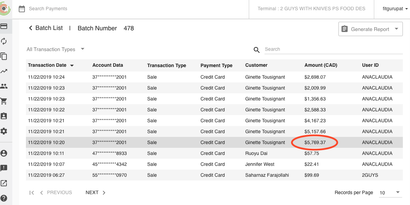410x205 pixels.
Task: Open the Payments credit card sidebar icon
Action: [x=4, y=26]
